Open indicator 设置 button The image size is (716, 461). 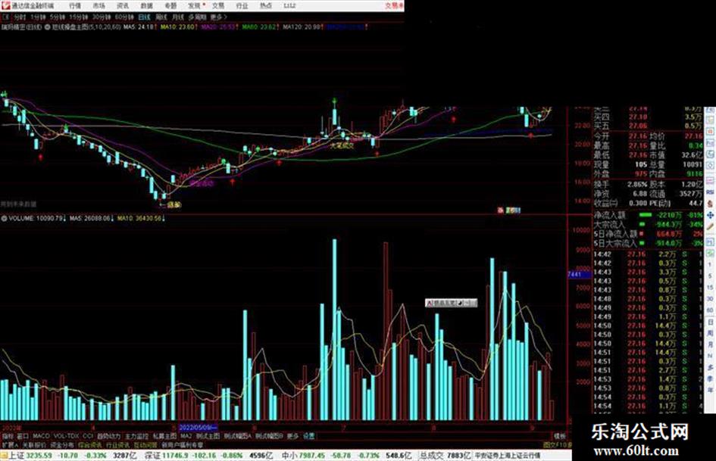(x=309, y=436)
